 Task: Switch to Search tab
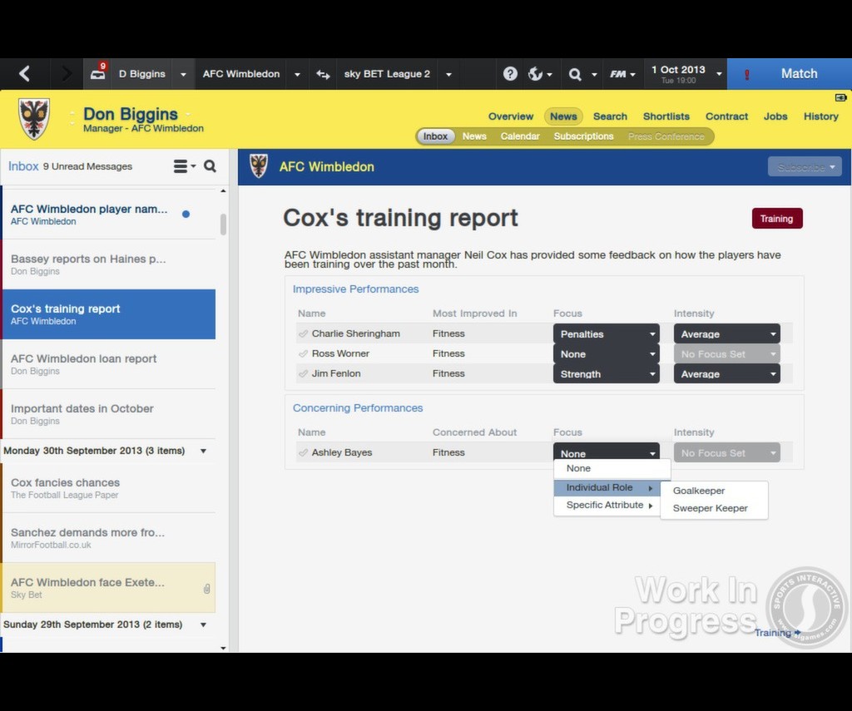pos(610,116)
